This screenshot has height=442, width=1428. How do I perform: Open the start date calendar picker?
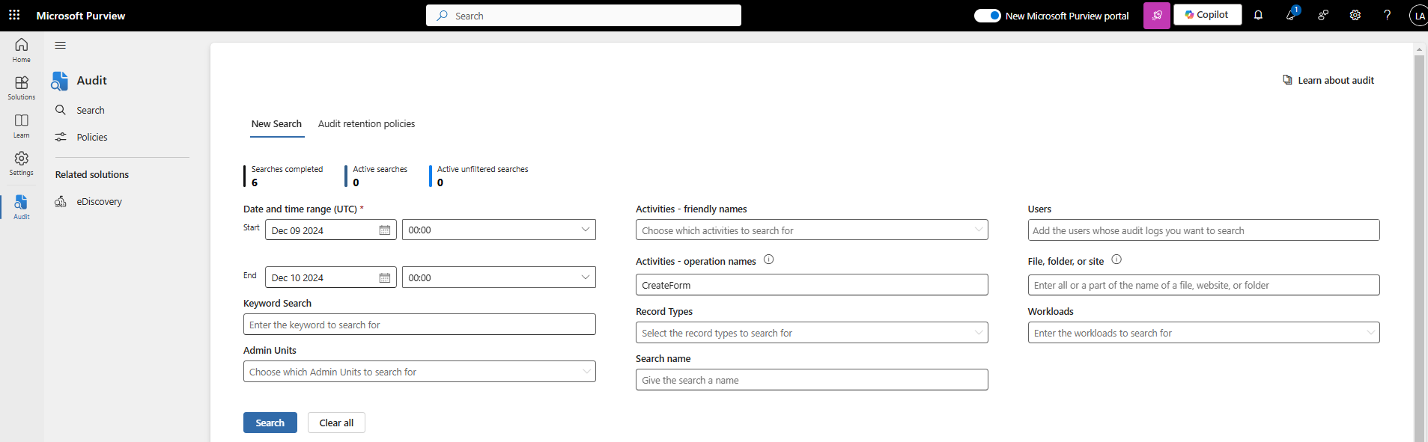[x=384, y=230]
